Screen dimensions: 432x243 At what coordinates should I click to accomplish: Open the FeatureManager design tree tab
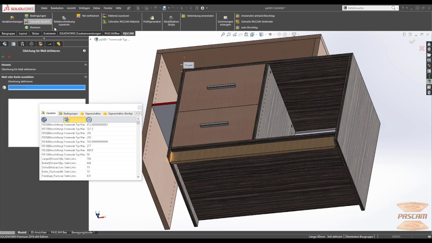click(4, 44)
